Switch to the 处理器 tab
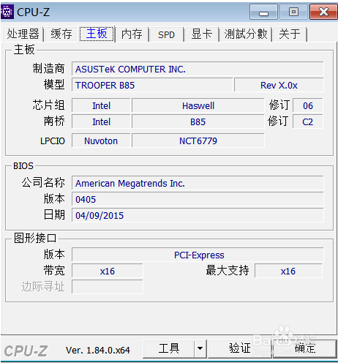Viewport: 338px width, 363px height. tap(23, 34)
